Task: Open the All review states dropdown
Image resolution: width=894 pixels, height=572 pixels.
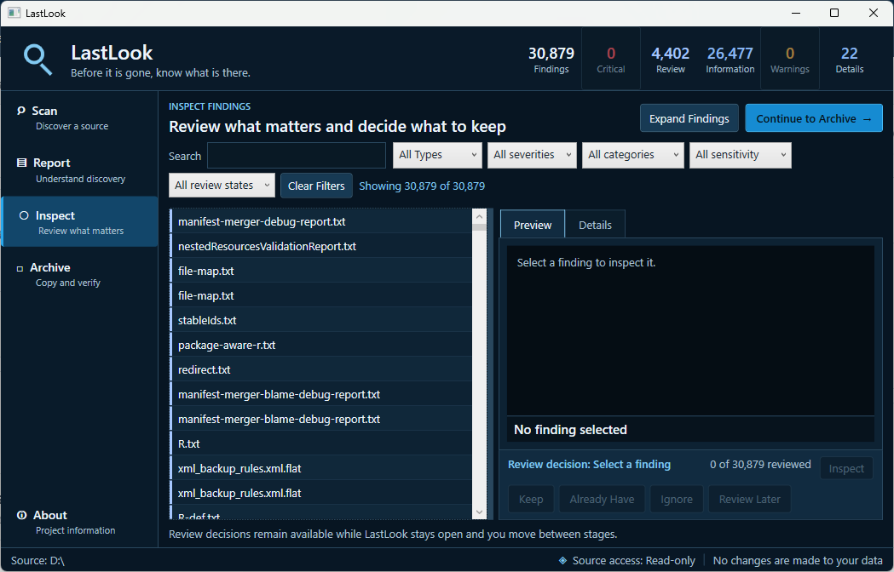Action: click(222, 186)
